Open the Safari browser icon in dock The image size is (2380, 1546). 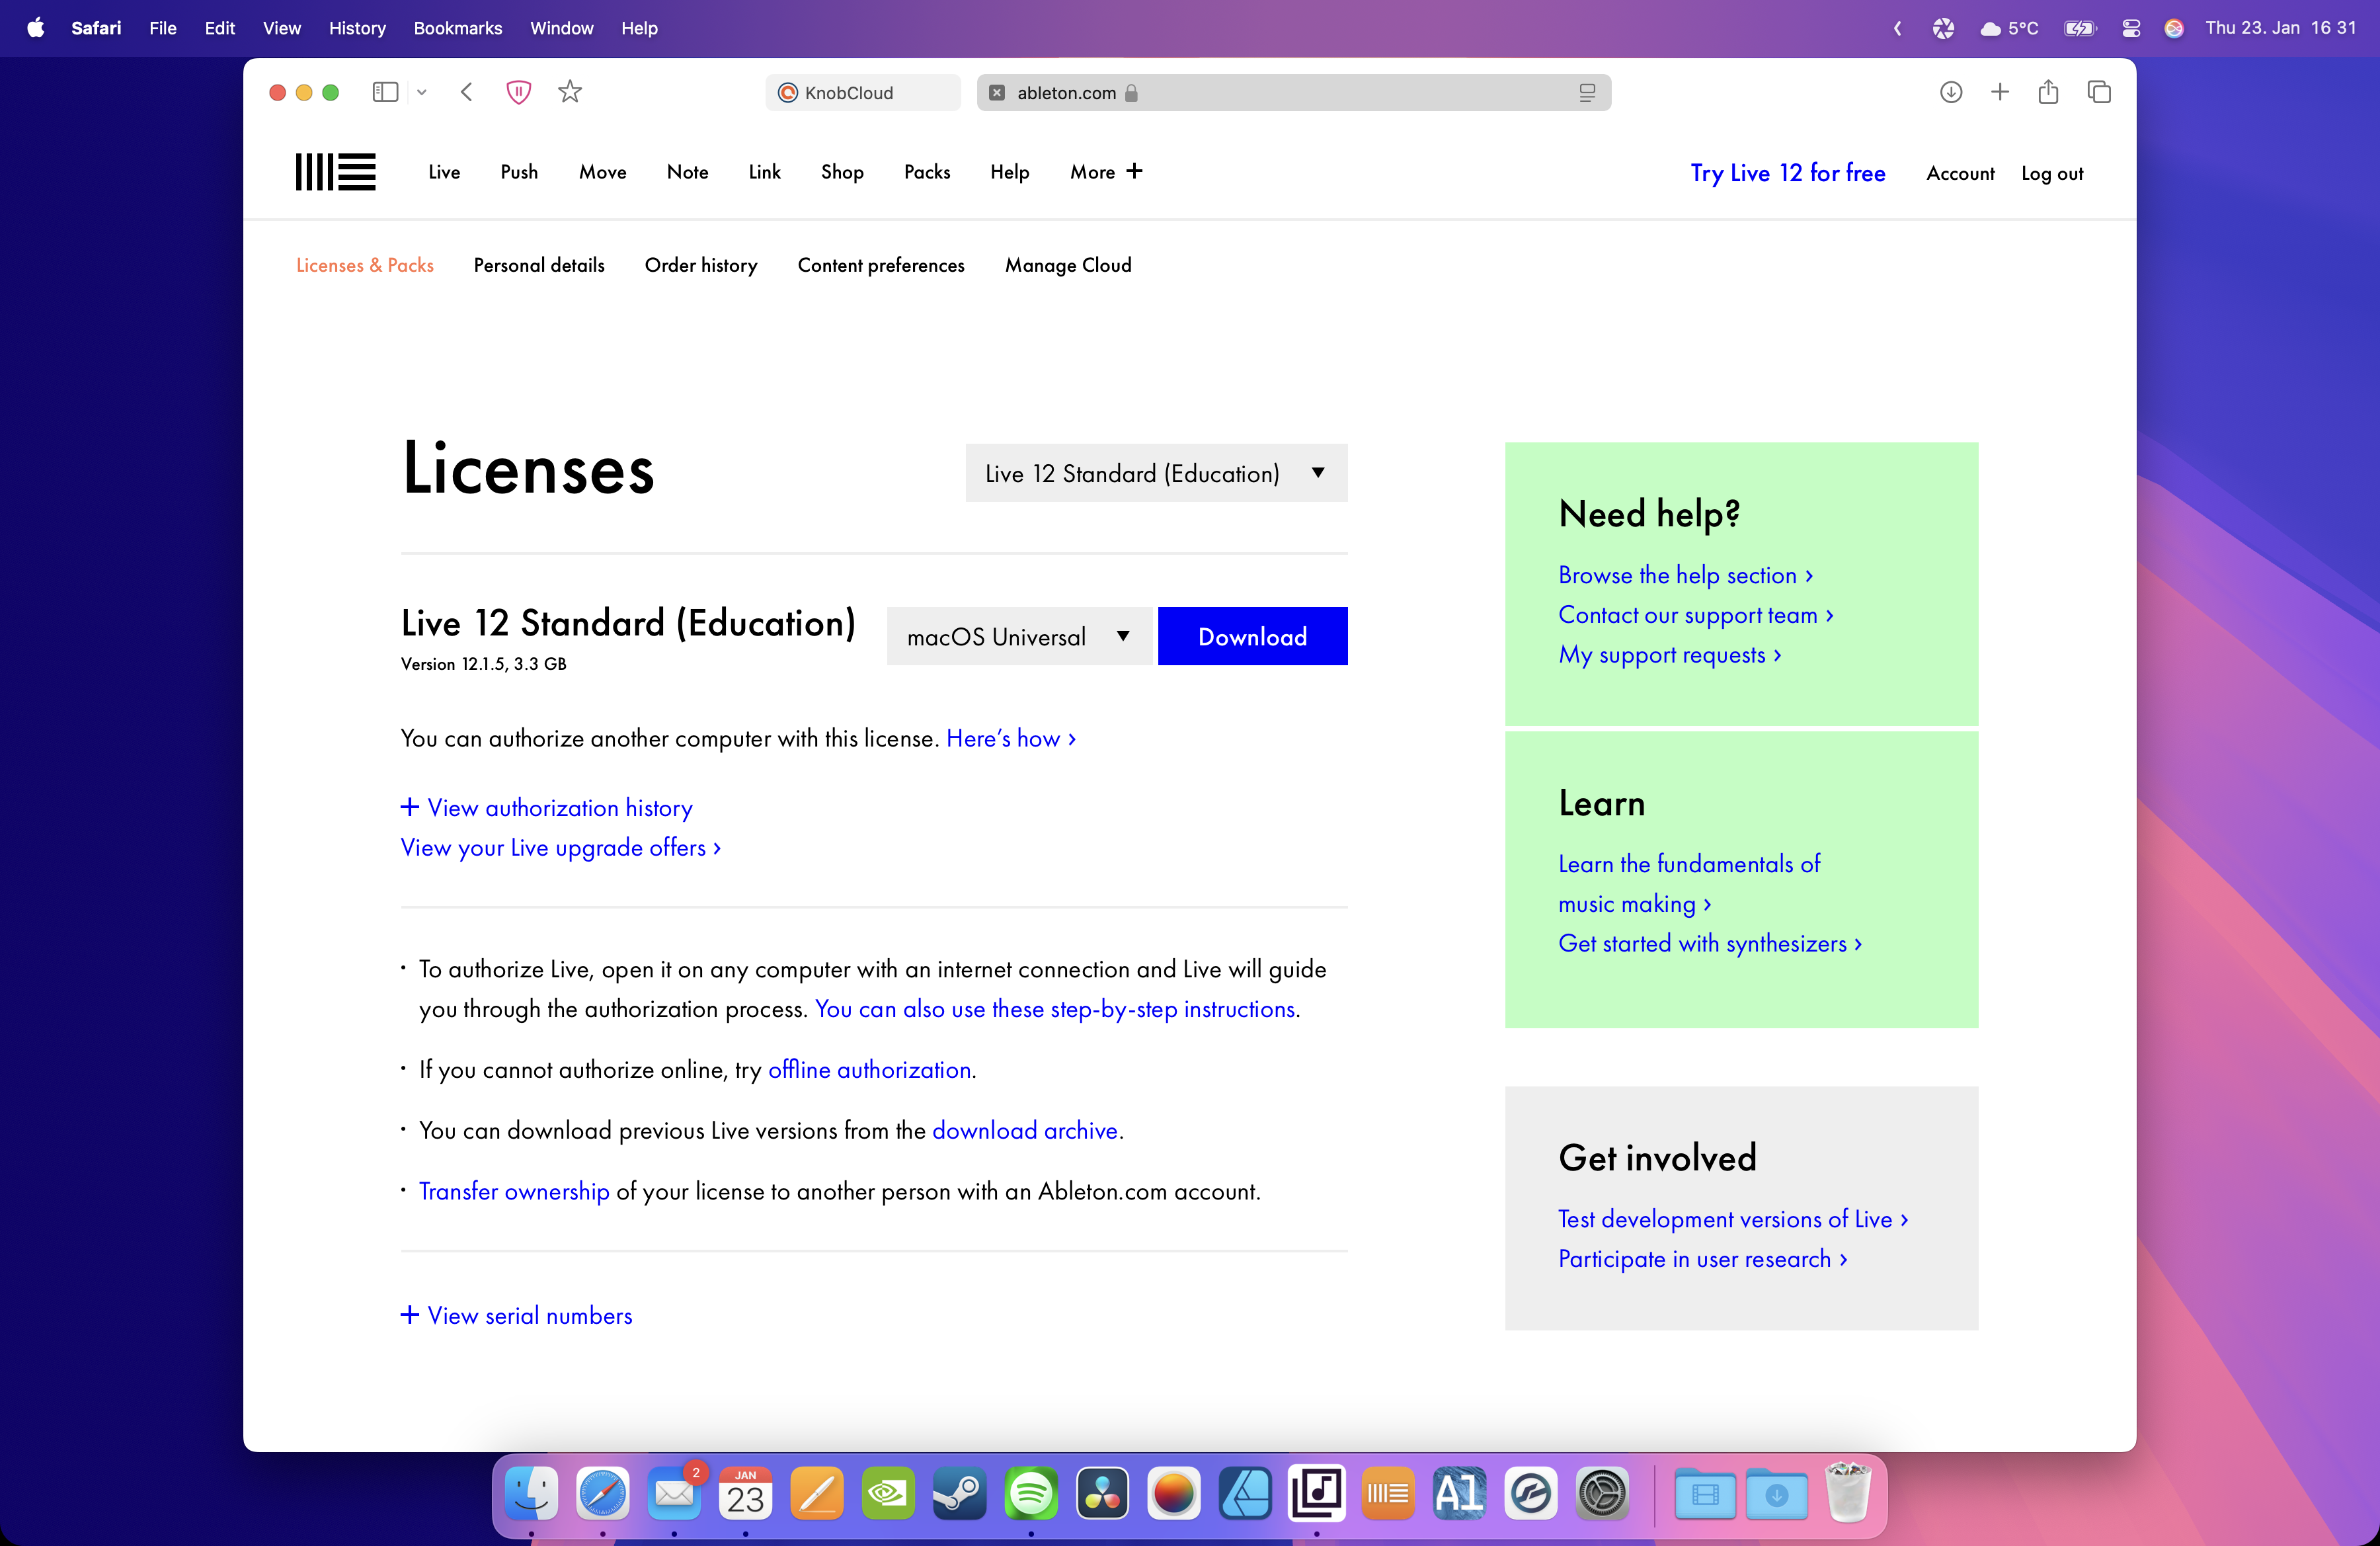pos(602,1494)
